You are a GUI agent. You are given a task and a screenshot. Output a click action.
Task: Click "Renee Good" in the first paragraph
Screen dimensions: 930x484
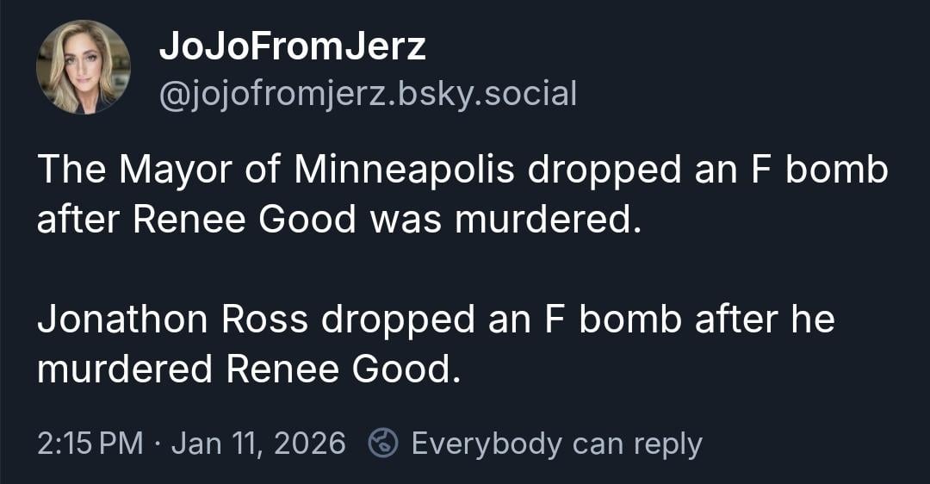[x=244, y=220]
